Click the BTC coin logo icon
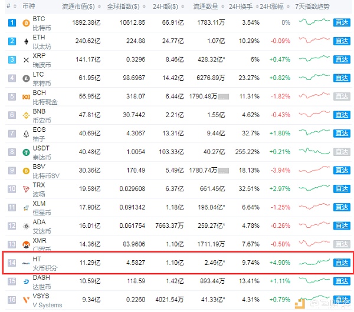This screenshot has height=312, width=354. pyautogui.click(x=26, y=23)
